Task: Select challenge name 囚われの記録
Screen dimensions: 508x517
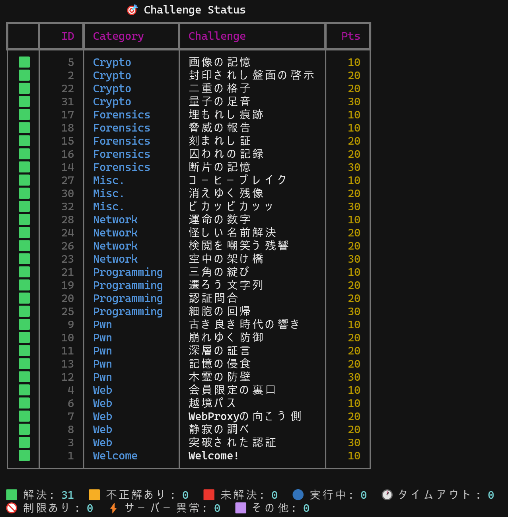Action: [x=226, y=154]
